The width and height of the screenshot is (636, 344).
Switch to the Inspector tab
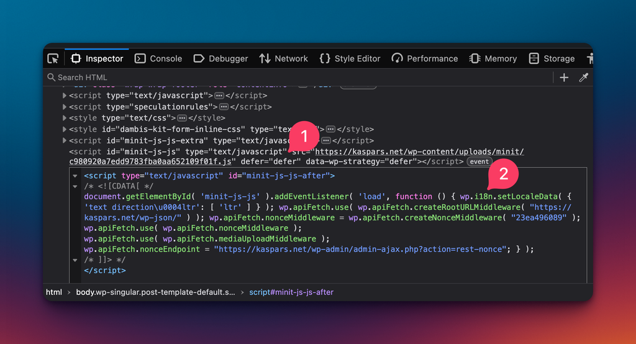click(x=98, y=58)
